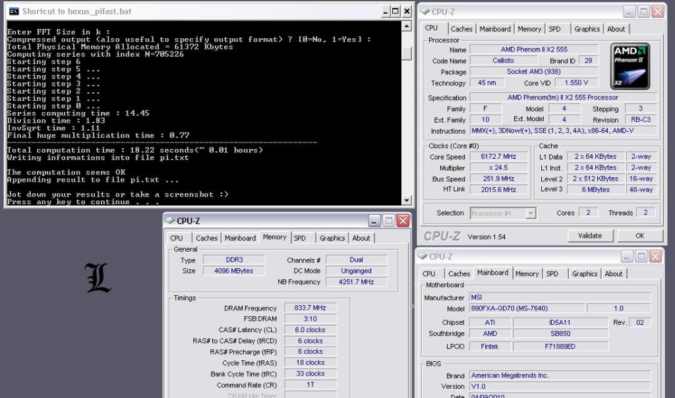The image size is (675, 398).
Task: Open the Processor #1 selection dropdown
Action: coord(531,213)
